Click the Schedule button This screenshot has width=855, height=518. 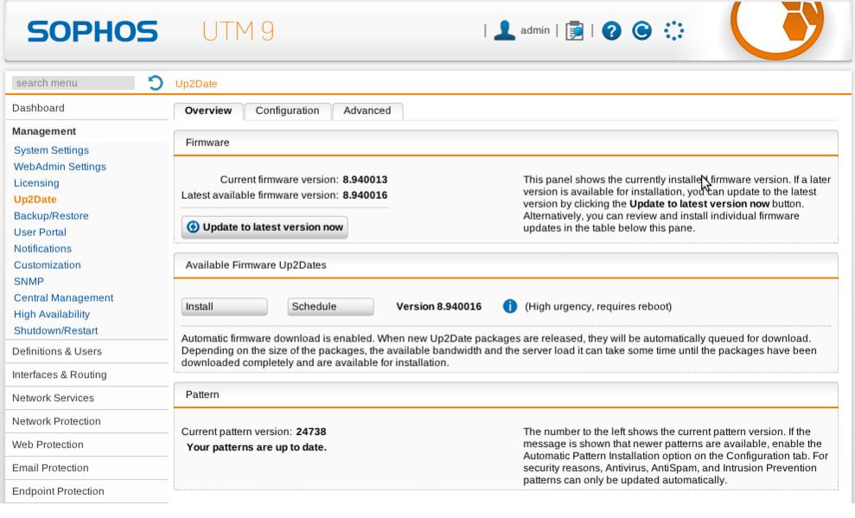point(330,306)
